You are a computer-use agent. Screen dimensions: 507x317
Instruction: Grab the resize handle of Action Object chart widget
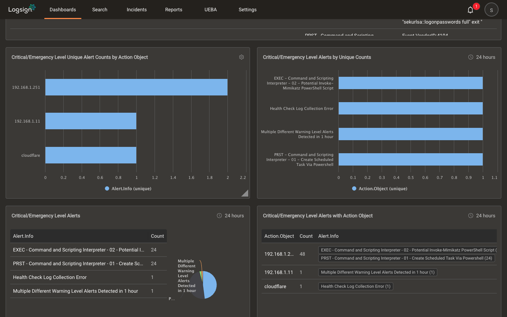coord(245,193)
